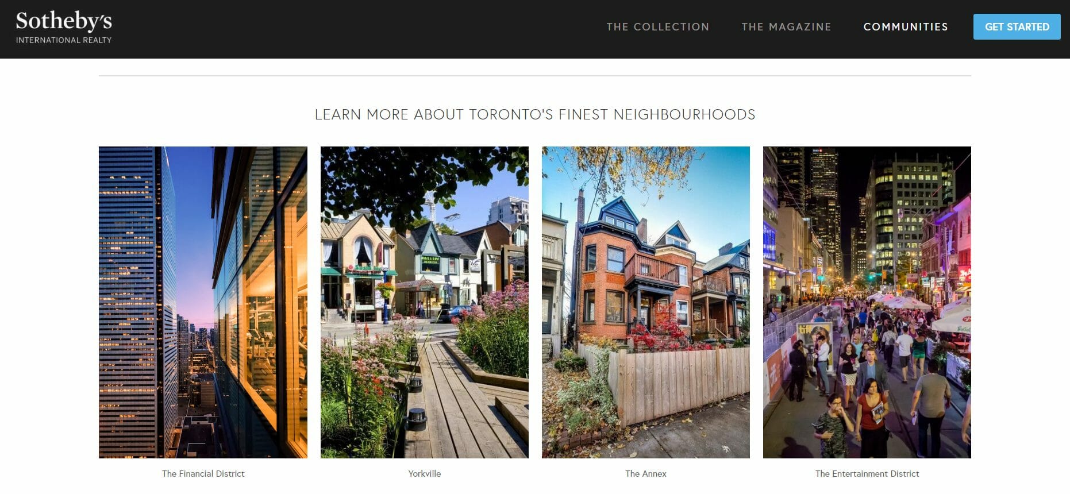Follow The Entertainment District caption link
The height and width of the screenshot is (494, 1070).
pos(867,474)
